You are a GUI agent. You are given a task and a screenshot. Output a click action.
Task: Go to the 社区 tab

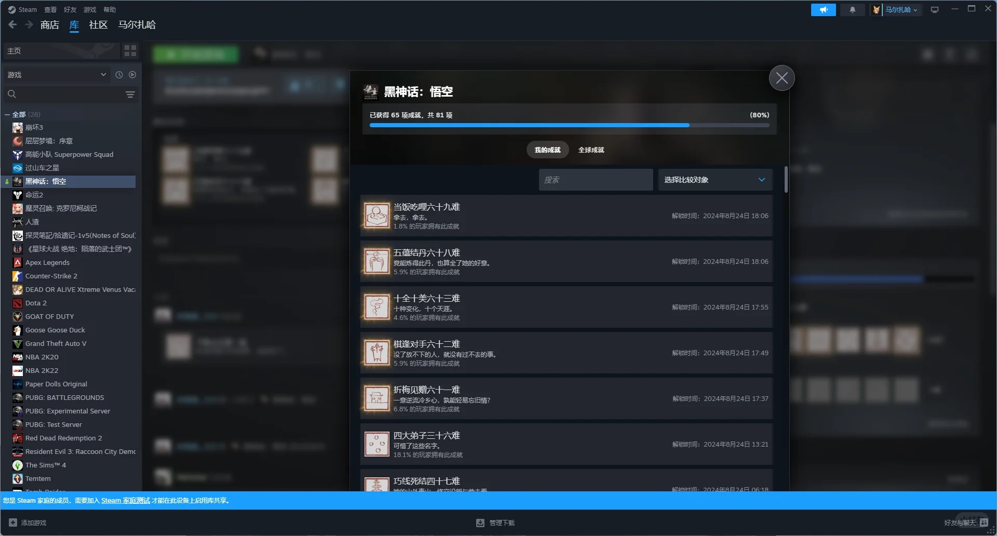point(98,24)
